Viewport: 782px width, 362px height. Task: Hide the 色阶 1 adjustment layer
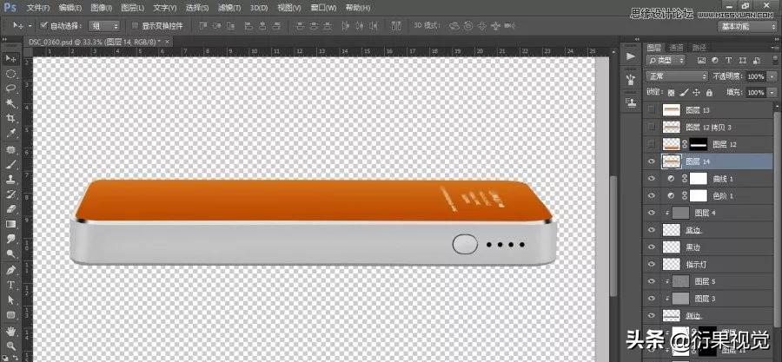tap(651, 195)
